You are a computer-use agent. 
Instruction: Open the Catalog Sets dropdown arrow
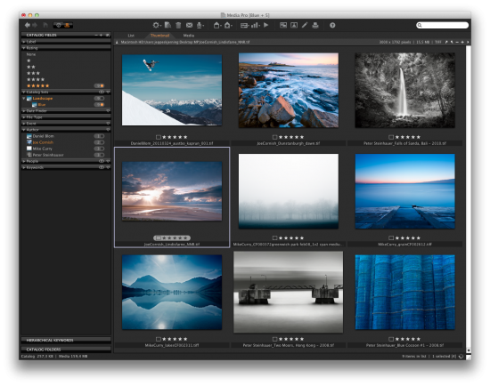[x=108, y=92]
